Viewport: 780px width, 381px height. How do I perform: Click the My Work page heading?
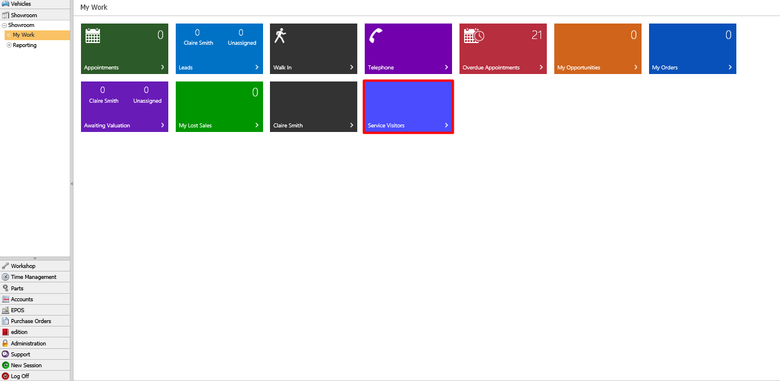pos(94,7)
